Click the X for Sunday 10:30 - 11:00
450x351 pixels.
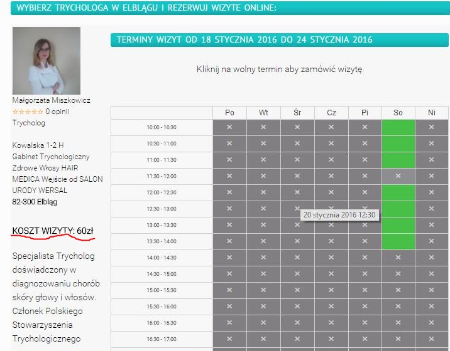tap(432, 144)
